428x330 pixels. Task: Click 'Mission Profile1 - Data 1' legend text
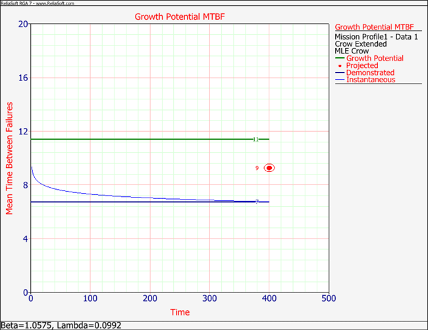click(376, 37)
